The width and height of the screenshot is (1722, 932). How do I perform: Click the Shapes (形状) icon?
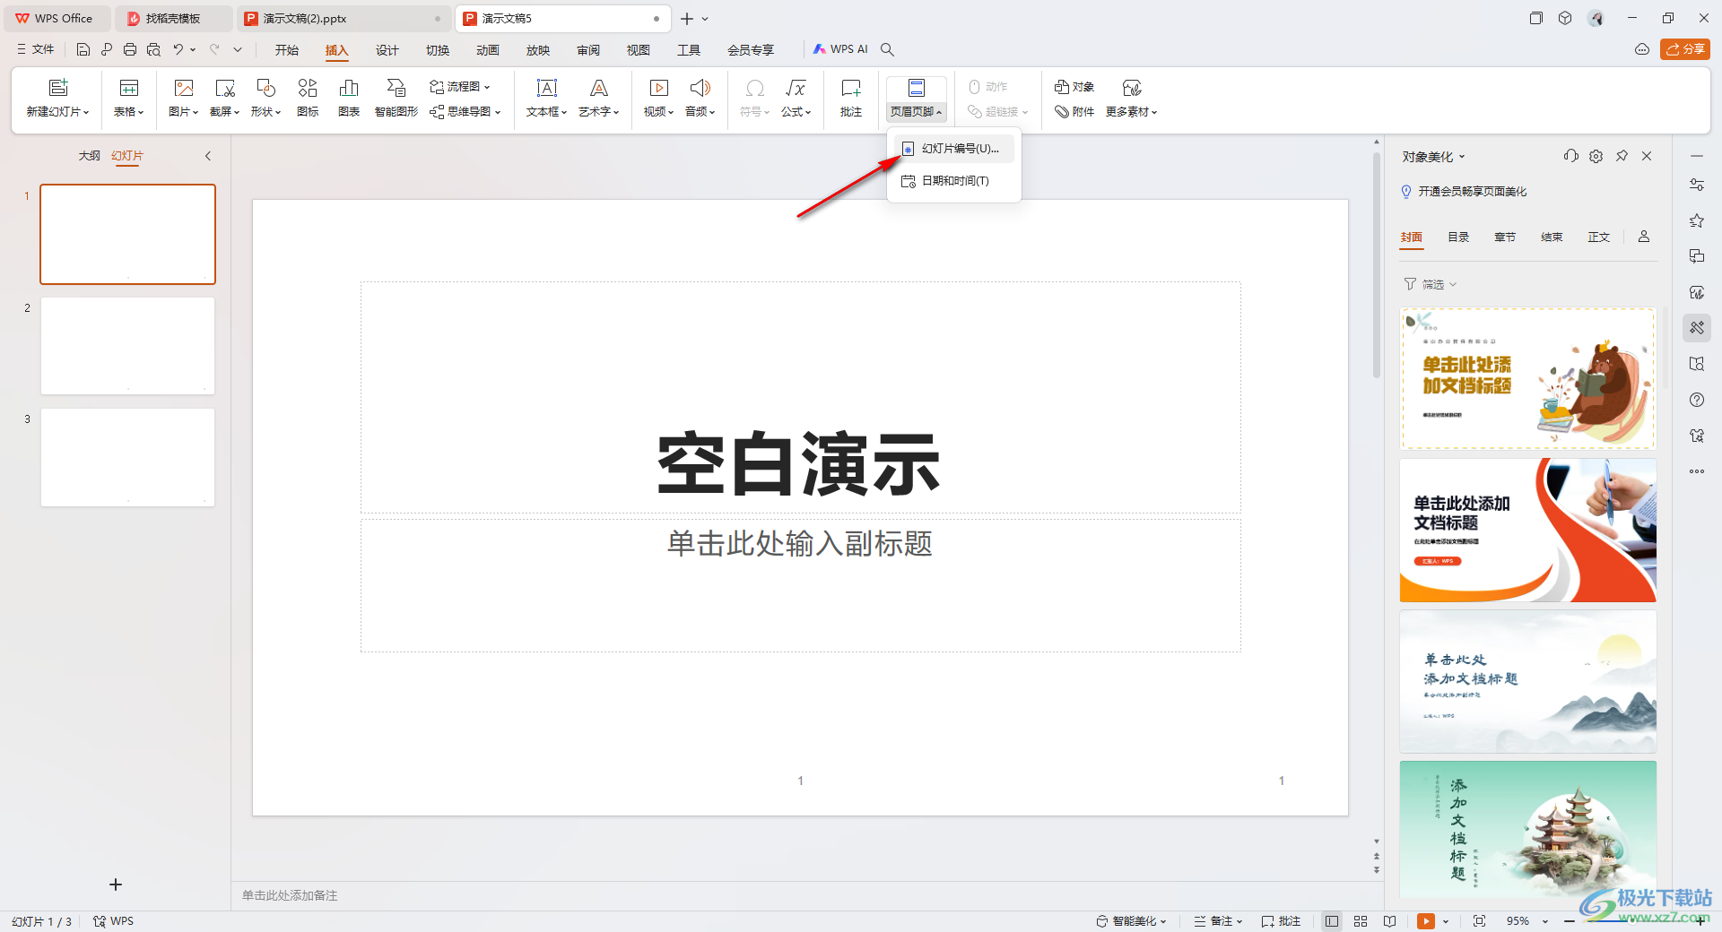[x=266, y=88]
